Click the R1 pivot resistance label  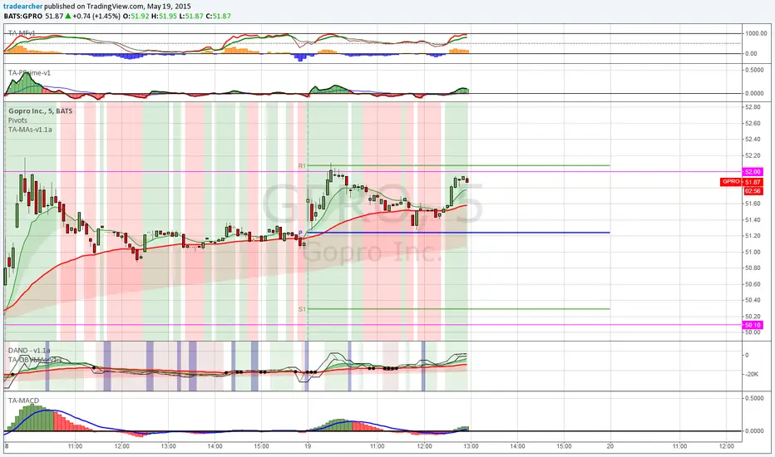coord(302,166)
